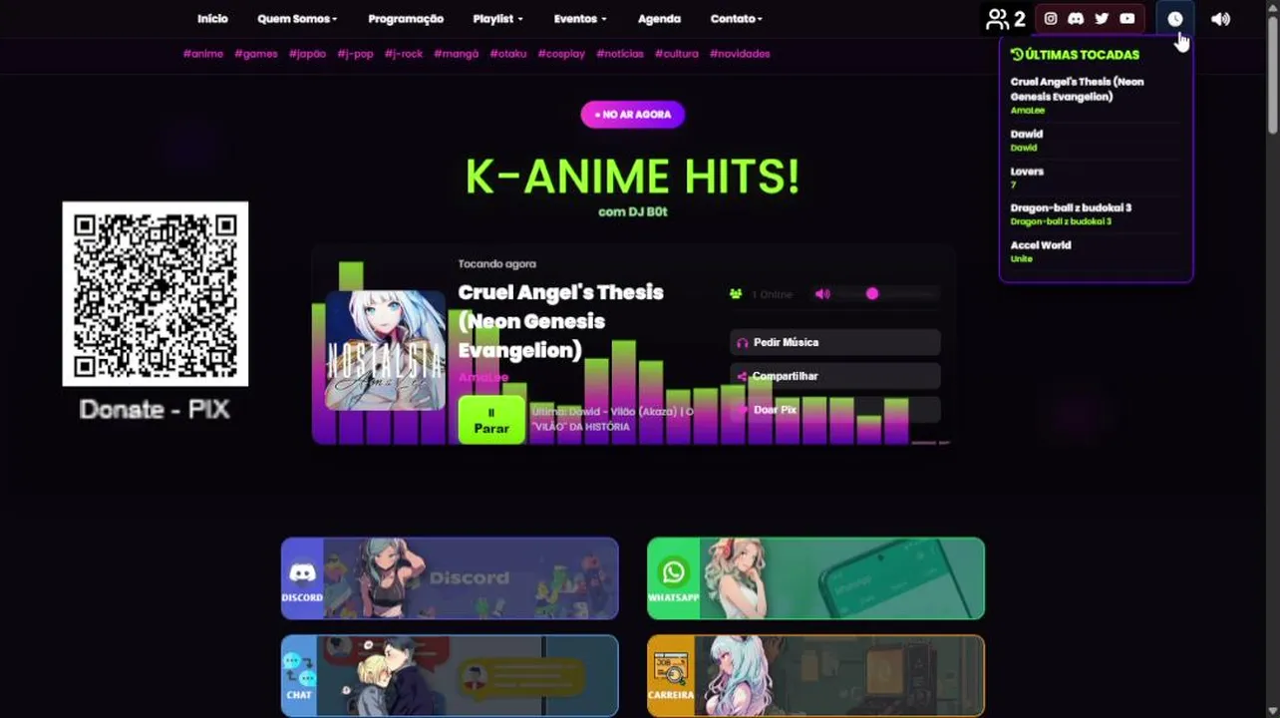Click the Chat bubbles icon on banner
This screenshot has width=1280, height=718.
(299, 668)
